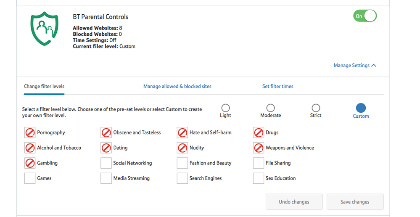Image resolution: width=420 pixels, height=217 pixels.
Task: Collapse the Manage Settings section
Action: point(355,66)
